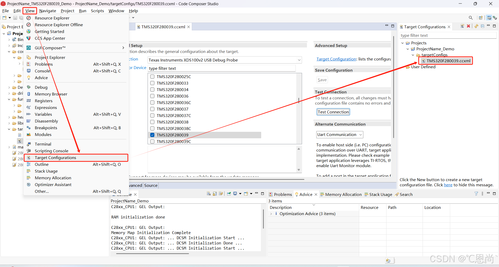This screenshot has width=499, height=267.
Task: Choose Other... at the bottom of the View menu
Action: click(x=76, y=191)
